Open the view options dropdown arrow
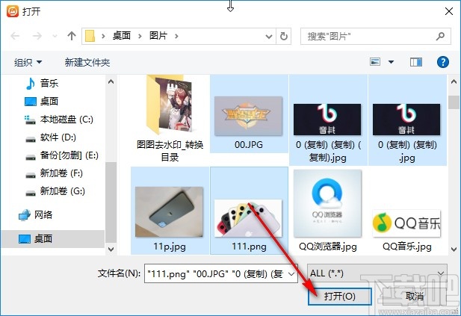The width and height of the screenshot is (461, 316). click(x=391, y=62)
